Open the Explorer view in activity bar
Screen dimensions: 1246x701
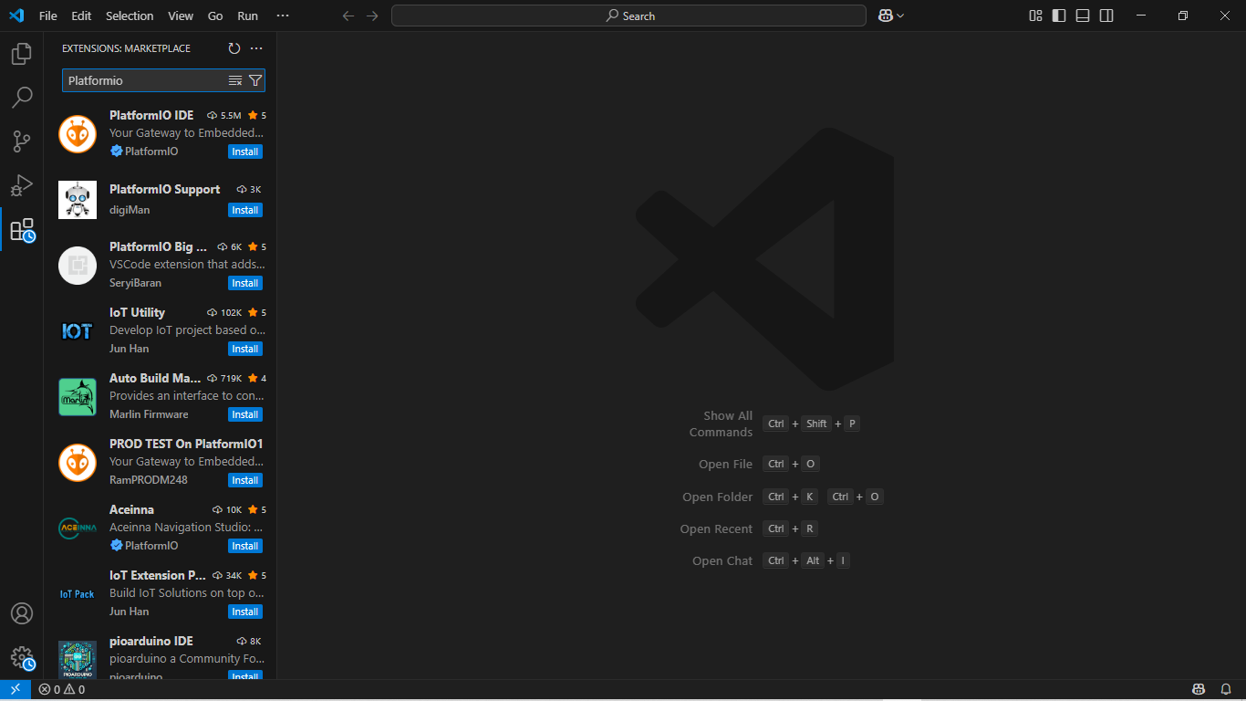pos(22,54)
